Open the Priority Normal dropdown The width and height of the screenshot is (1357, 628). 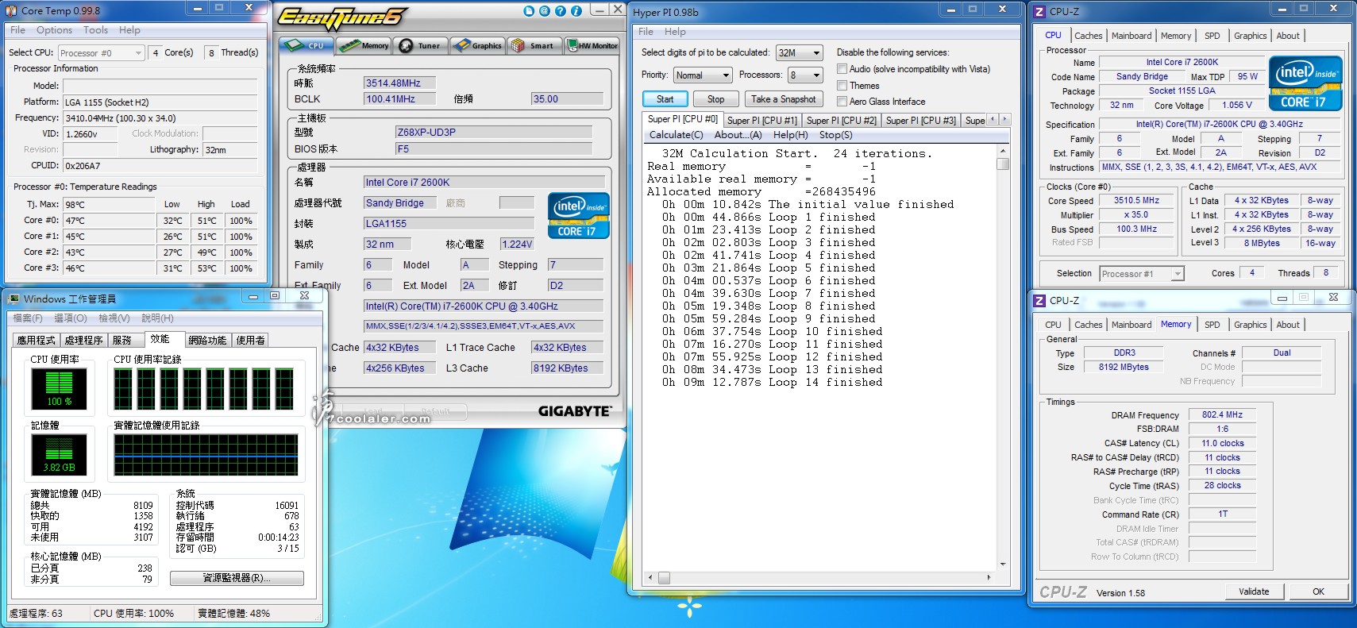pyautogui.click(x=703, y=75)
